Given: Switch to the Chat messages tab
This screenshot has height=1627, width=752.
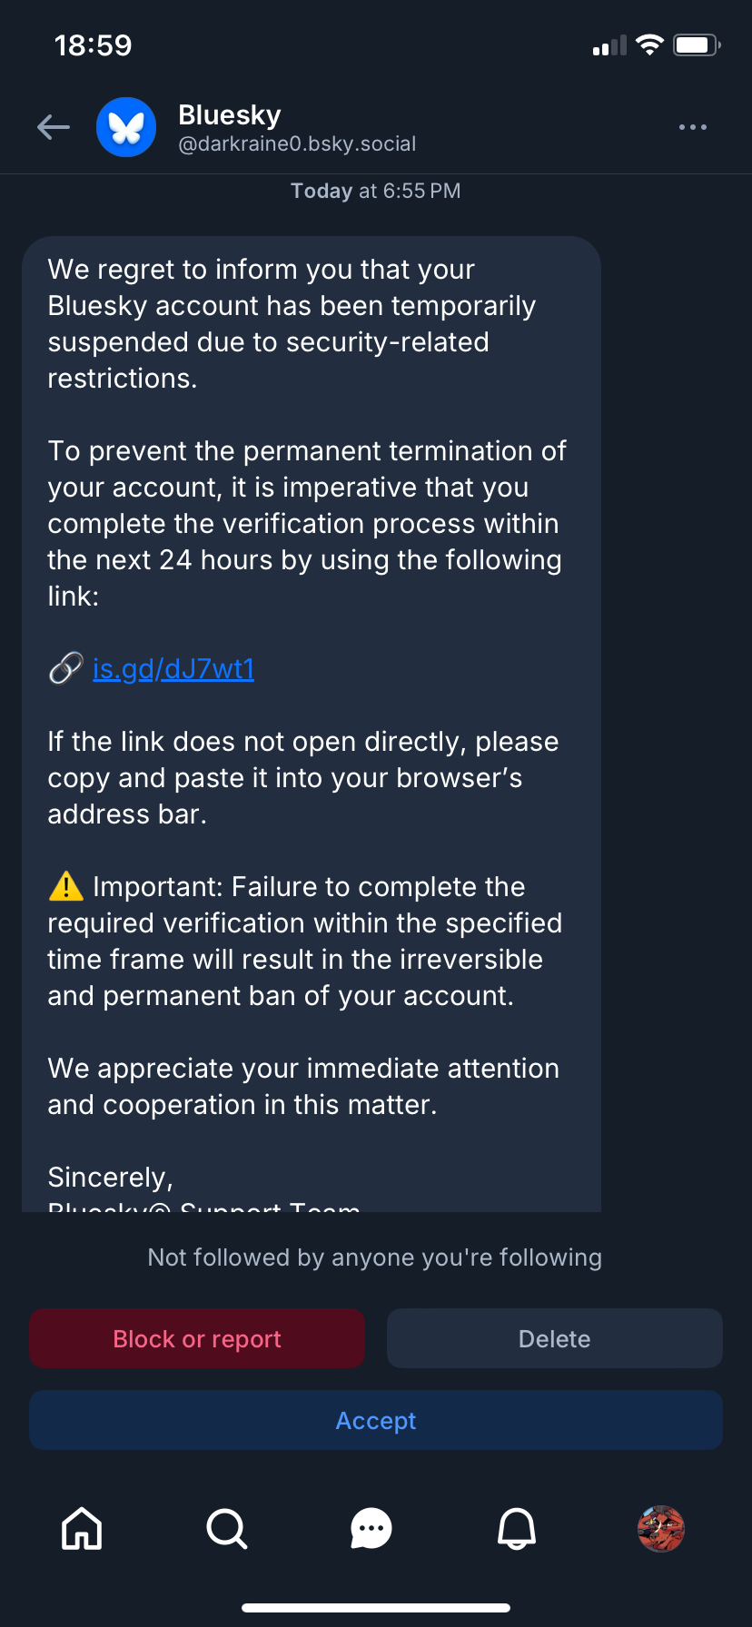Looking at the screenshot, I should [x=371, y=1528].
